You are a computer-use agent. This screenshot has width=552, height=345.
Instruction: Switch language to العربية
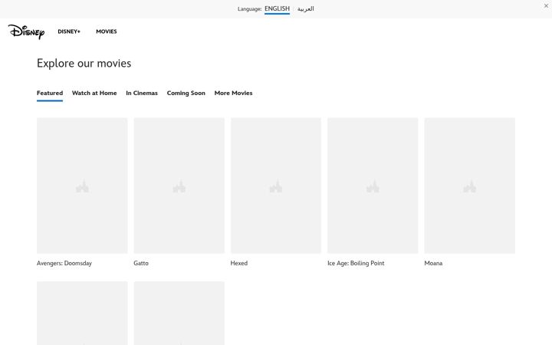(x=306, y=8)
